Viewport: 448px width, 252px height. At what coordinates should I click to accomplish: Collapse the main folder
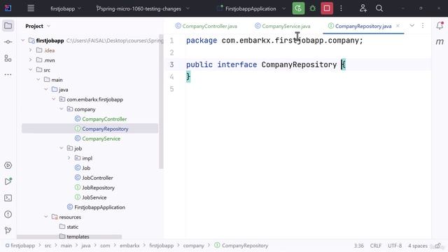click(x=38, y=80)
